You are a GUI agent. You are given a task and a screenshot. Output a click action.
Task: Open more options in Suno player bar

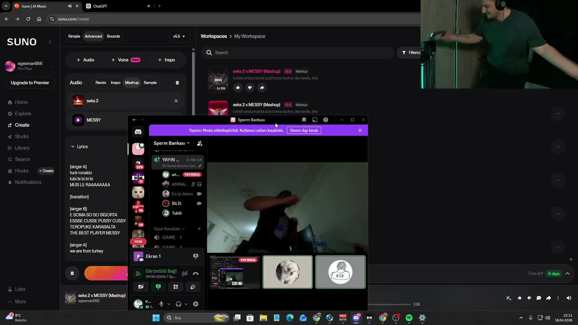pyautogui.click(x=558, y=298)
